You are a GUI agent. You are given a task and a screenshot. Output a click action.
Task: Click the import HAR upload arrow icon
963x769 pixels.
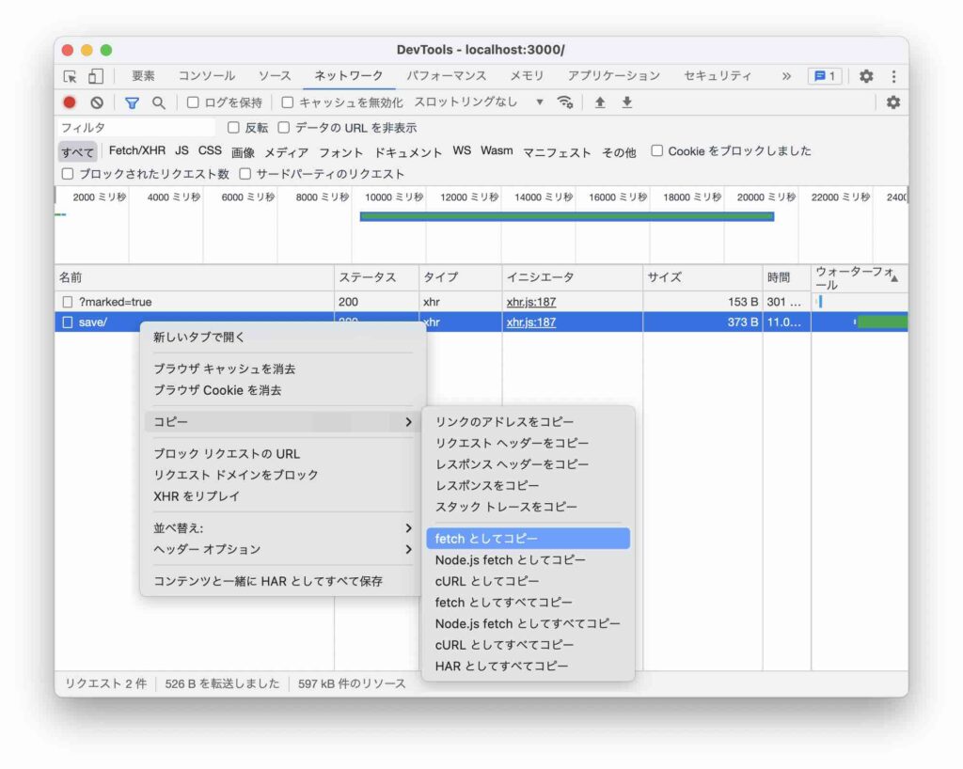(600, 102)
